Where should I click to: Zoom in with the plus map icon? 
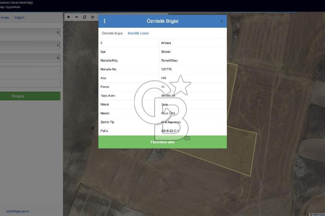[69, 17]
